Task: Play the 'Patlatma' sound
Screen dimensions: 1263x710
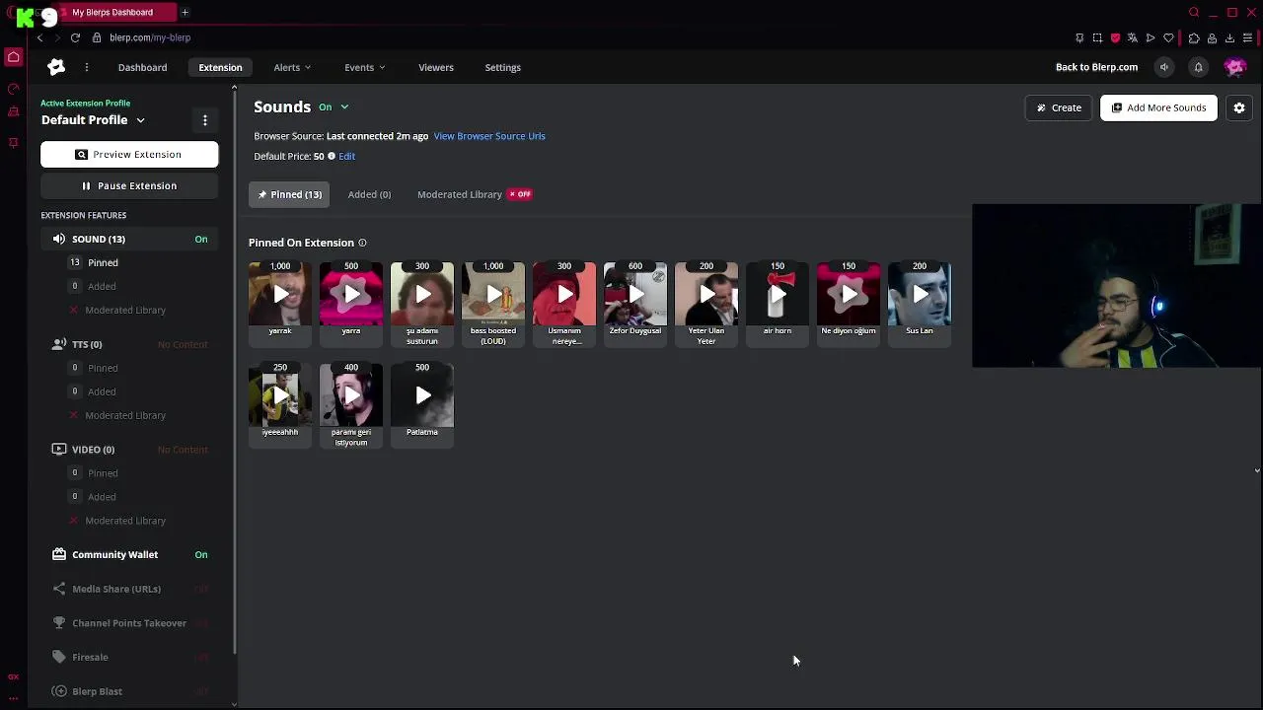Action: point(422,395)
